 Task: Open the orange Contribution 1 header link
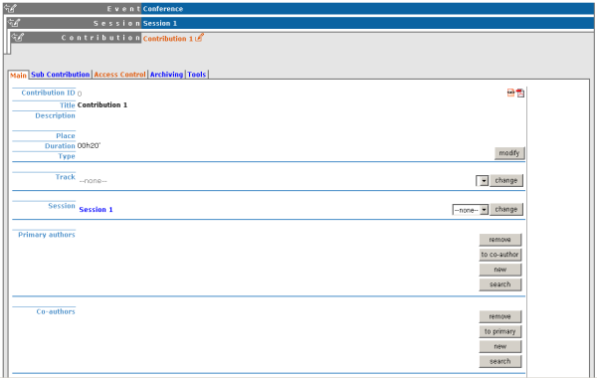coord(168,39)
